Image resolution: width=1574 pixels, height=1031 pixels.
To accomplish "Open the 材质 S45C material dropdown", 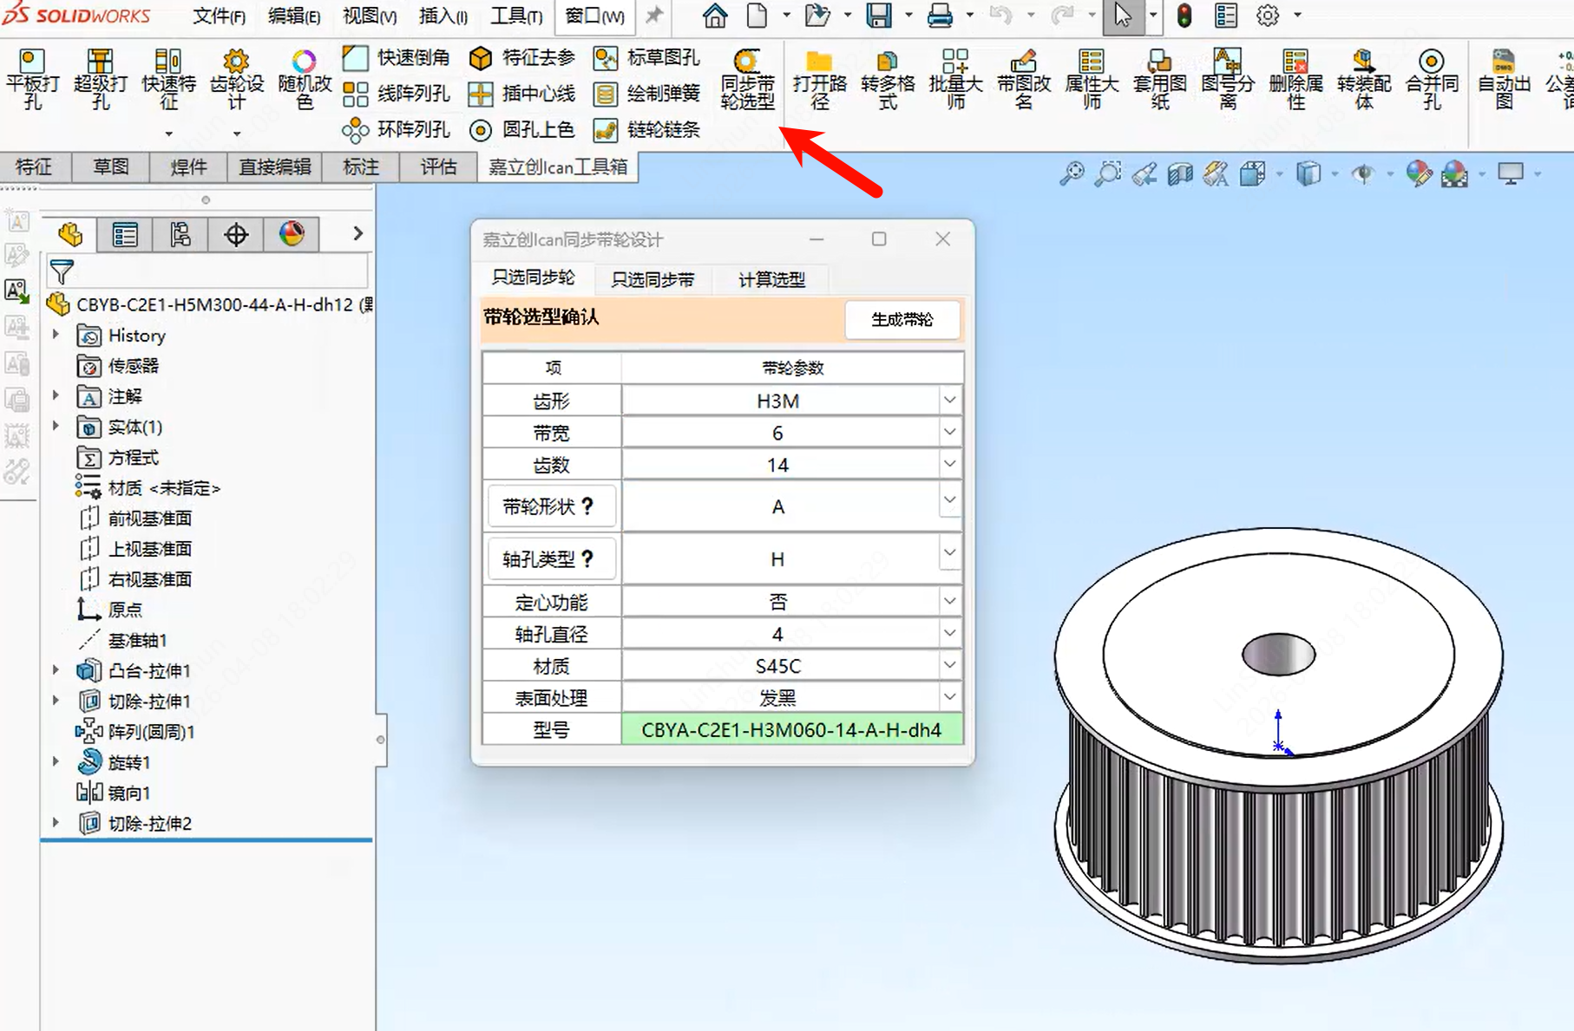I will tap(949, 666).
